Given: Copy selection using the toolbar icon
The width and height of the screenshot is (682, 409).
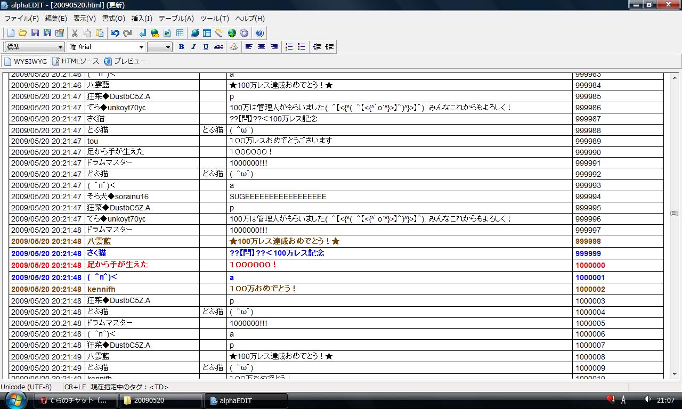Looking at the screenshot, I should [87, 33].
